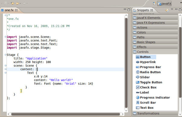Collapse the Scene block fold

[x=5, y=65]
